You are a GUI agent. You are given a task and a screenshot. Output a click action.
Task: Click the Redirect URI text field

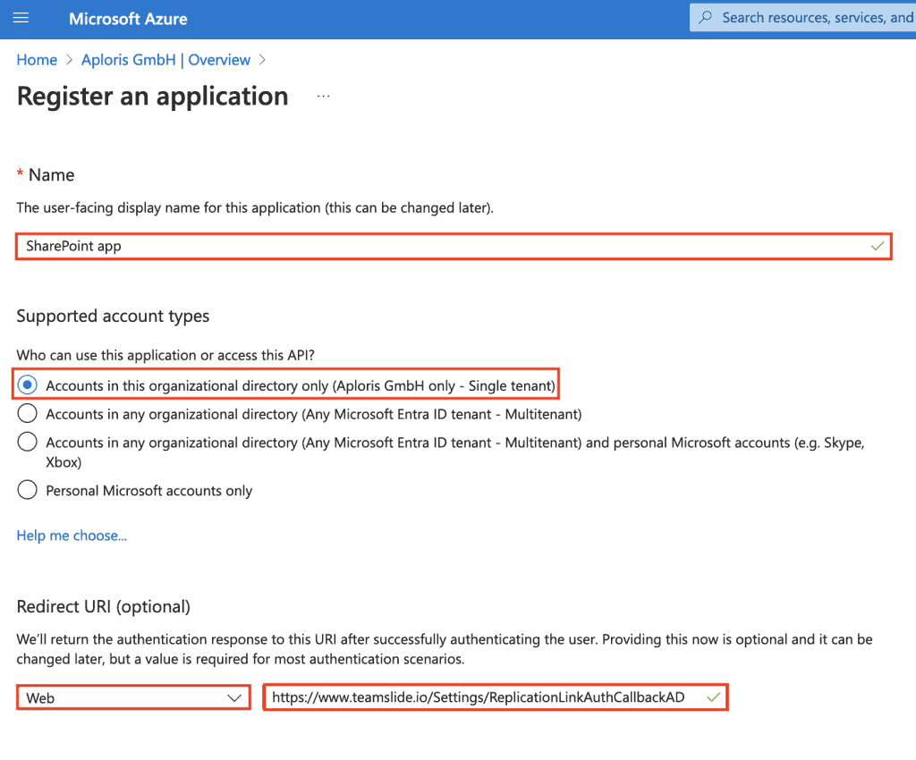click(x=496, y=697)
